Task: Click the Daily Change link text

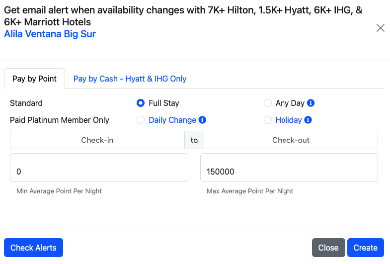Action: (172, 120)
